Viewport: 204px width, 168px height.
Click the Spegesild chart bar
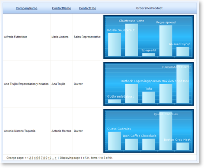coord(149,55)
